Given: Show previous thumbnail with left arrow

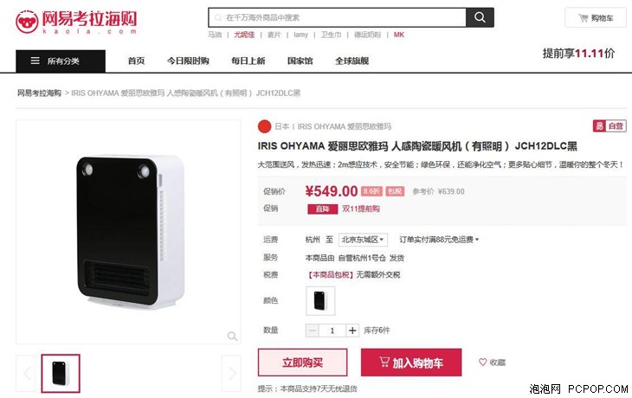Looking at the screenshot, I should tap(26, 374).
